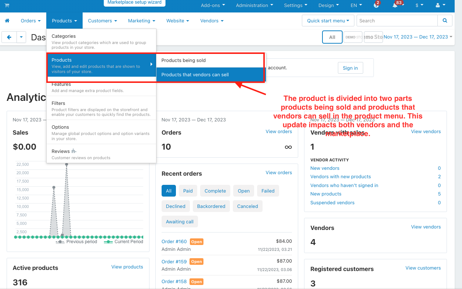Filter recent orders by Backordered

[x=211, y=206]
